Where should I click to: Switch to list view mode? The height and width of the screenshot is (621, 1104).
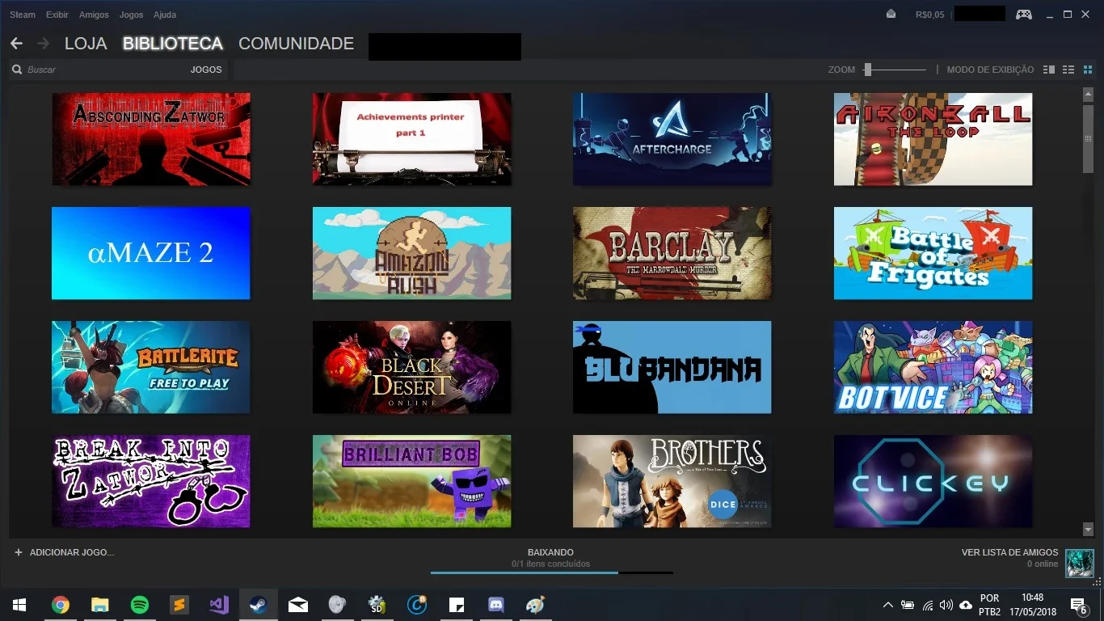[x=1068, y=70]
